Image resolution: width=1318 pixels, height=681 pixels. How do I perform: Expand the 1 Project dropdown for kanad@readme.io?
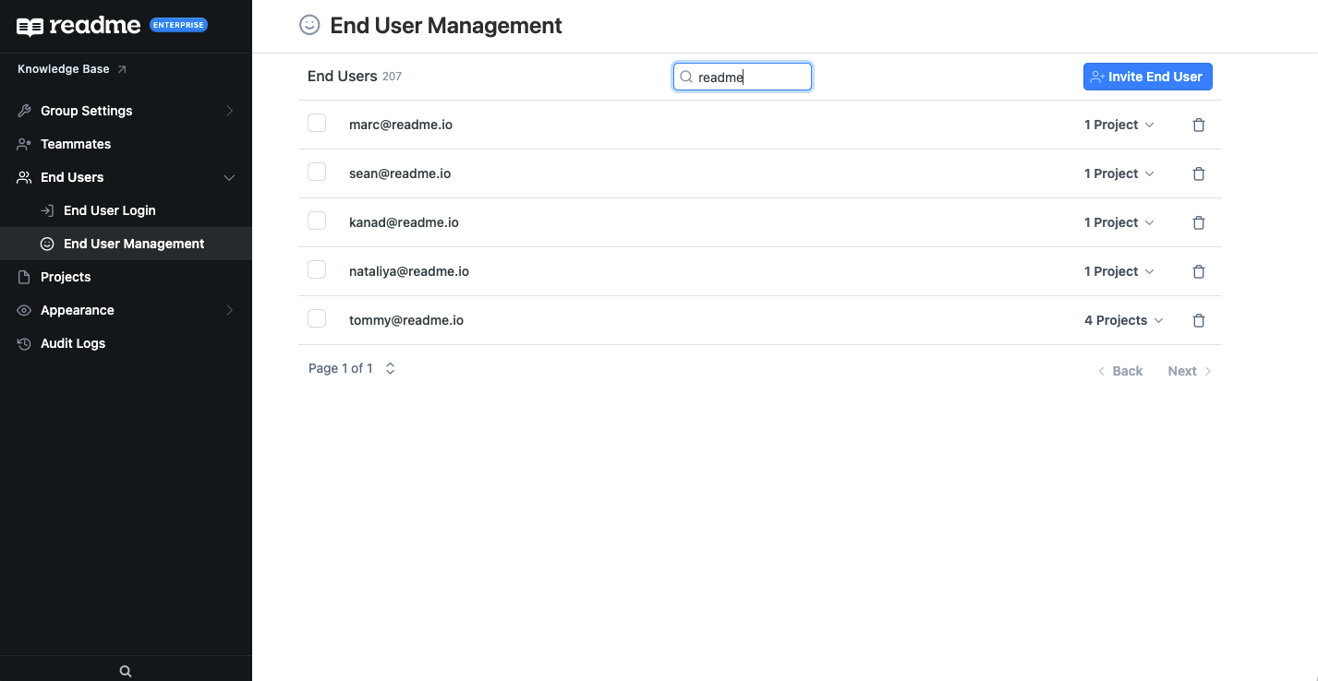coord(1119,222)
